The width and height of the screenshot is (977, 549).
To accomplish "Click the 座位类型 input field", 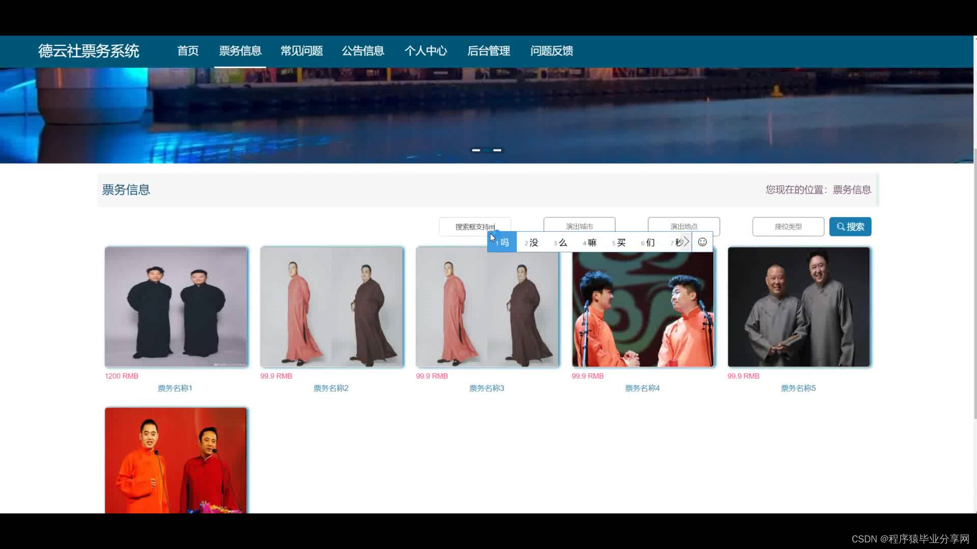I will coord(788,227).
